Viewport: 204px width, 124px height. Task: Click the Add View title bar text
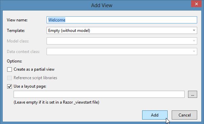coord(102,5)
